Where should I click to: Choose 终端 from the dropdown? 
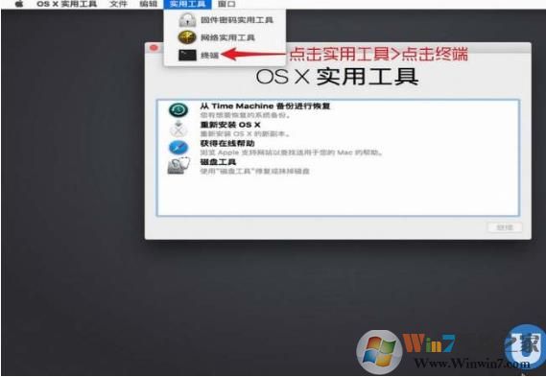coord(225,55)
